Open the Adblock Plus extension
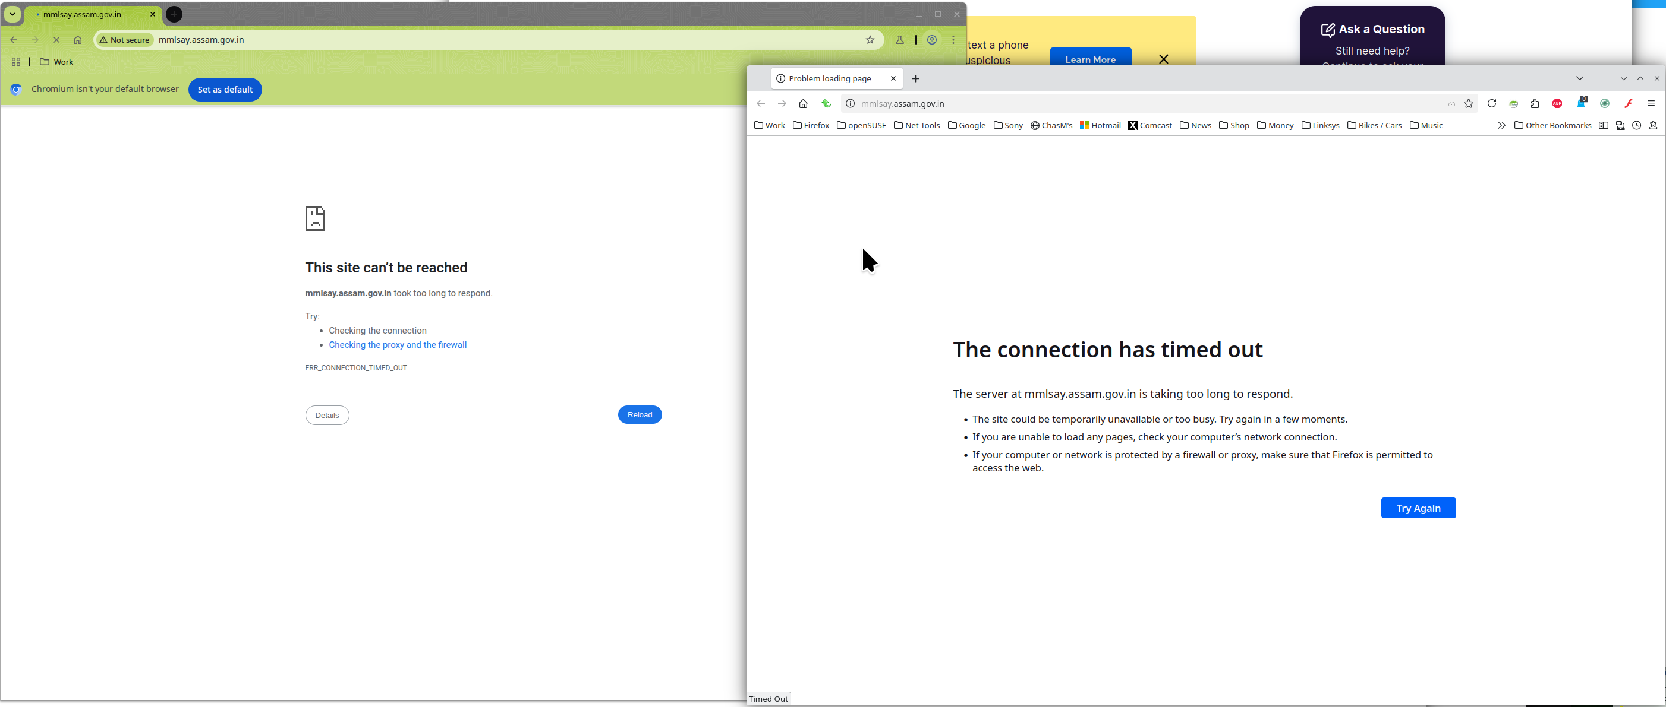This screenshot has width=1666, height=707. [x=1557, y=104]
